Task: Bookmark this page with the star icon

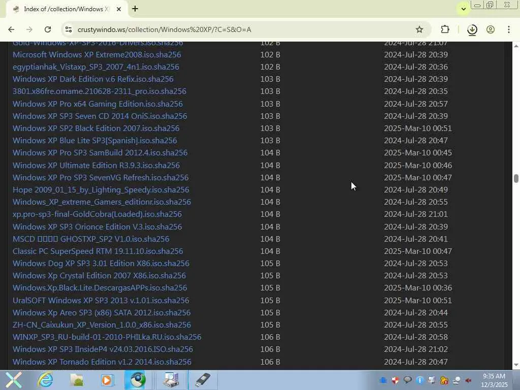Action: (x=419, y=29)
